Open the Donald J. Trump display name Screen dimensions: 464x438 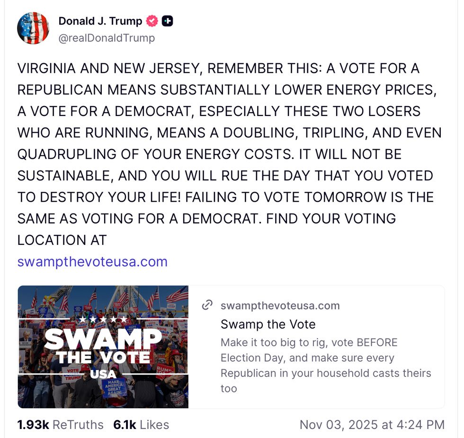pyautogui.click(x=100, y=21)
